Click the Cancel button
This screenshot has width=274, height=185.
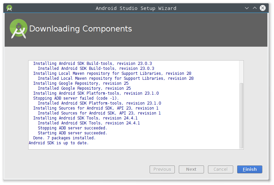pyautogui.click(x=220, y=169)
